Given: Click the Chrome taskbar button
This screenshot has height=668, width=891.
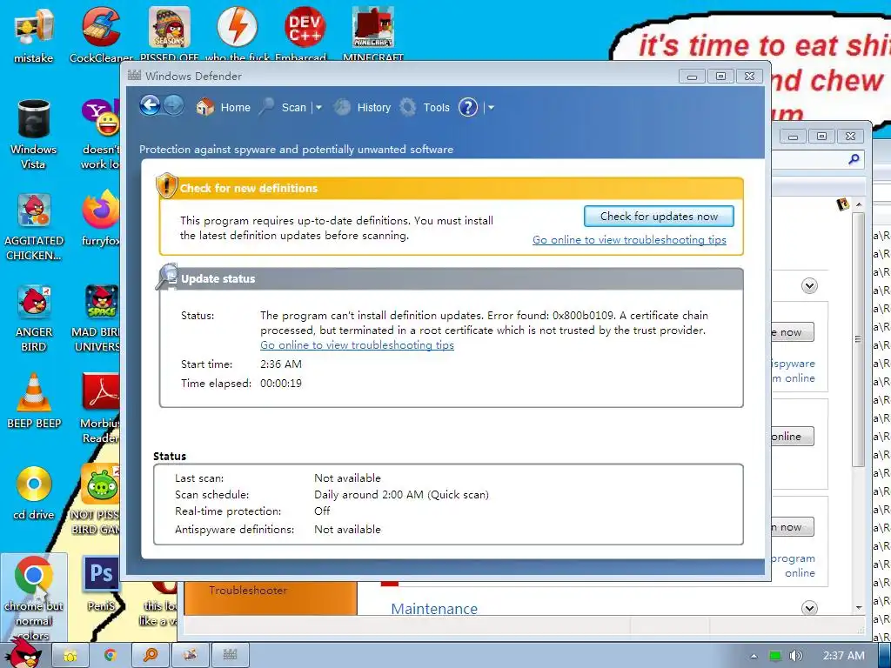Looking at the screenshot, I should point(111,655).
